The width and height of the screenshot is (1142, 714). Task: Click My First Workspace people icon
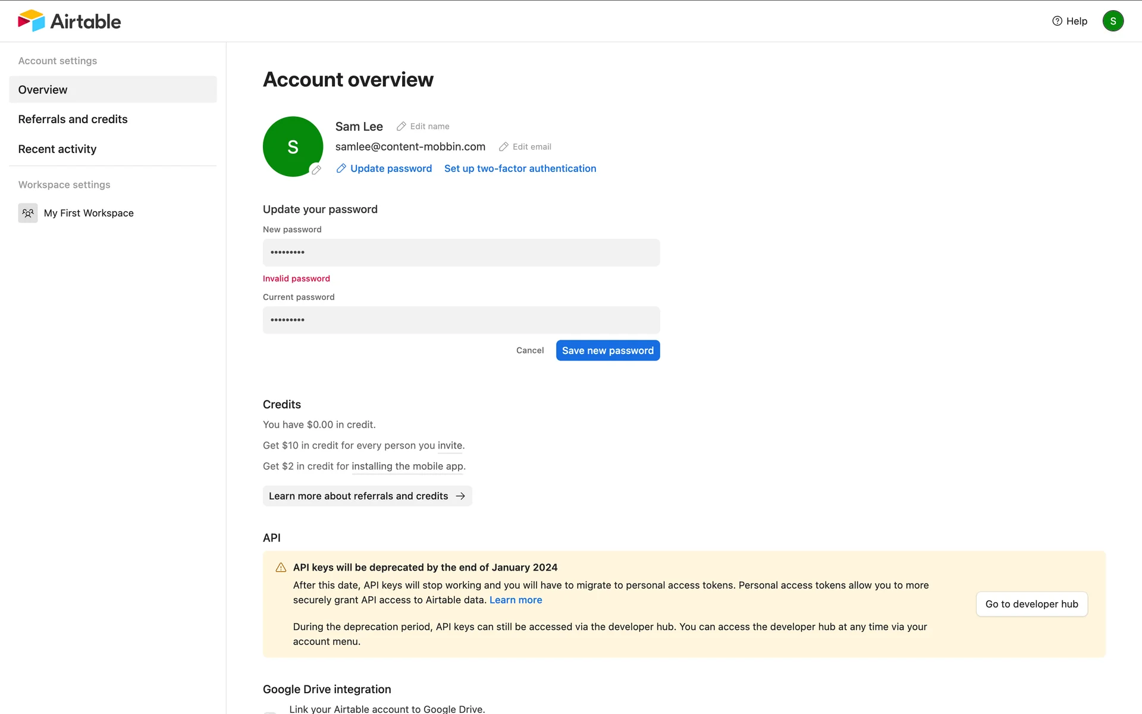coord(28,213)
